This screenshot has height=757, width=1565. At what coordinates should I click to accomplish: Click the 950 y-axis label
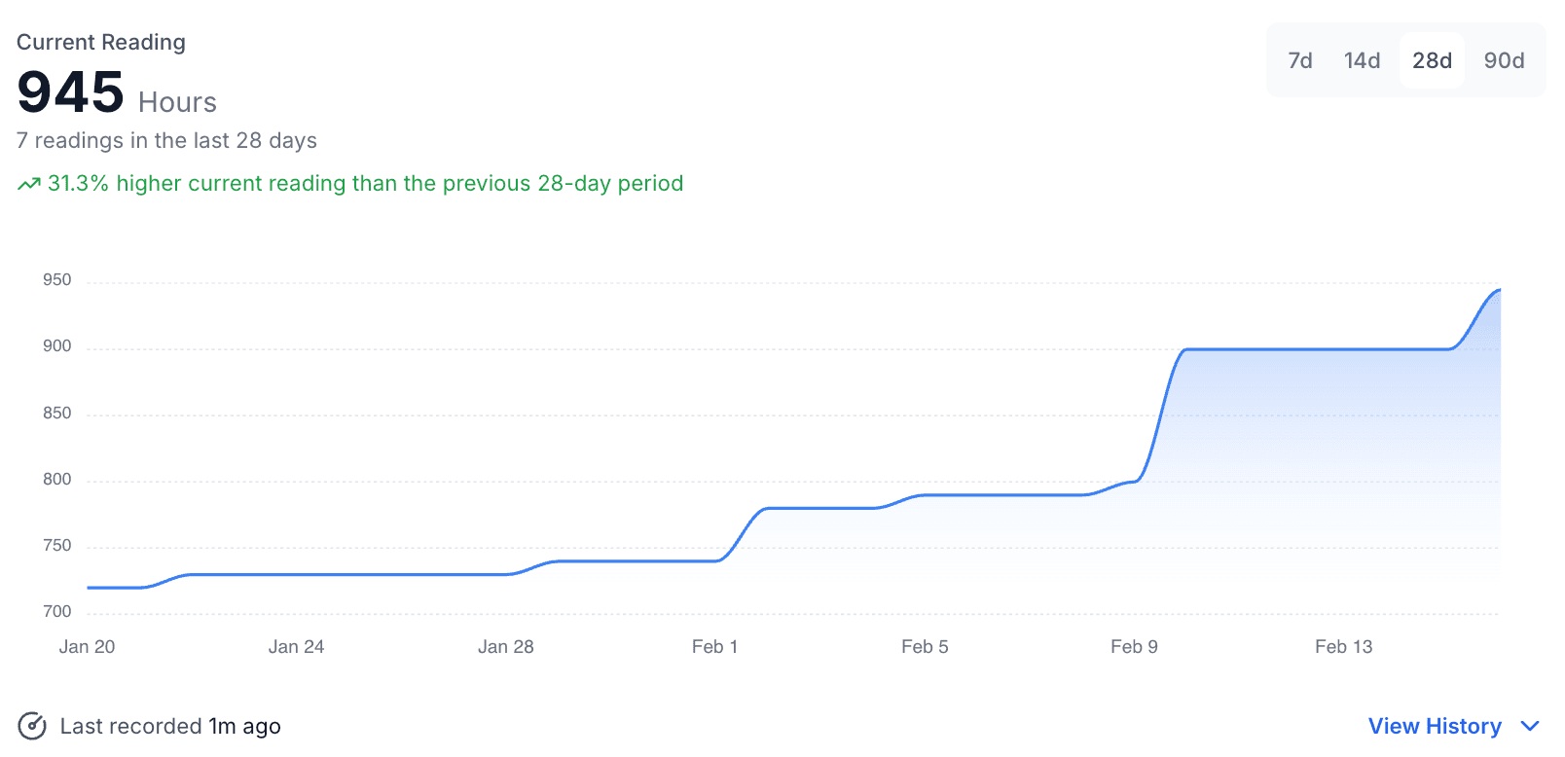pos(56,280)
